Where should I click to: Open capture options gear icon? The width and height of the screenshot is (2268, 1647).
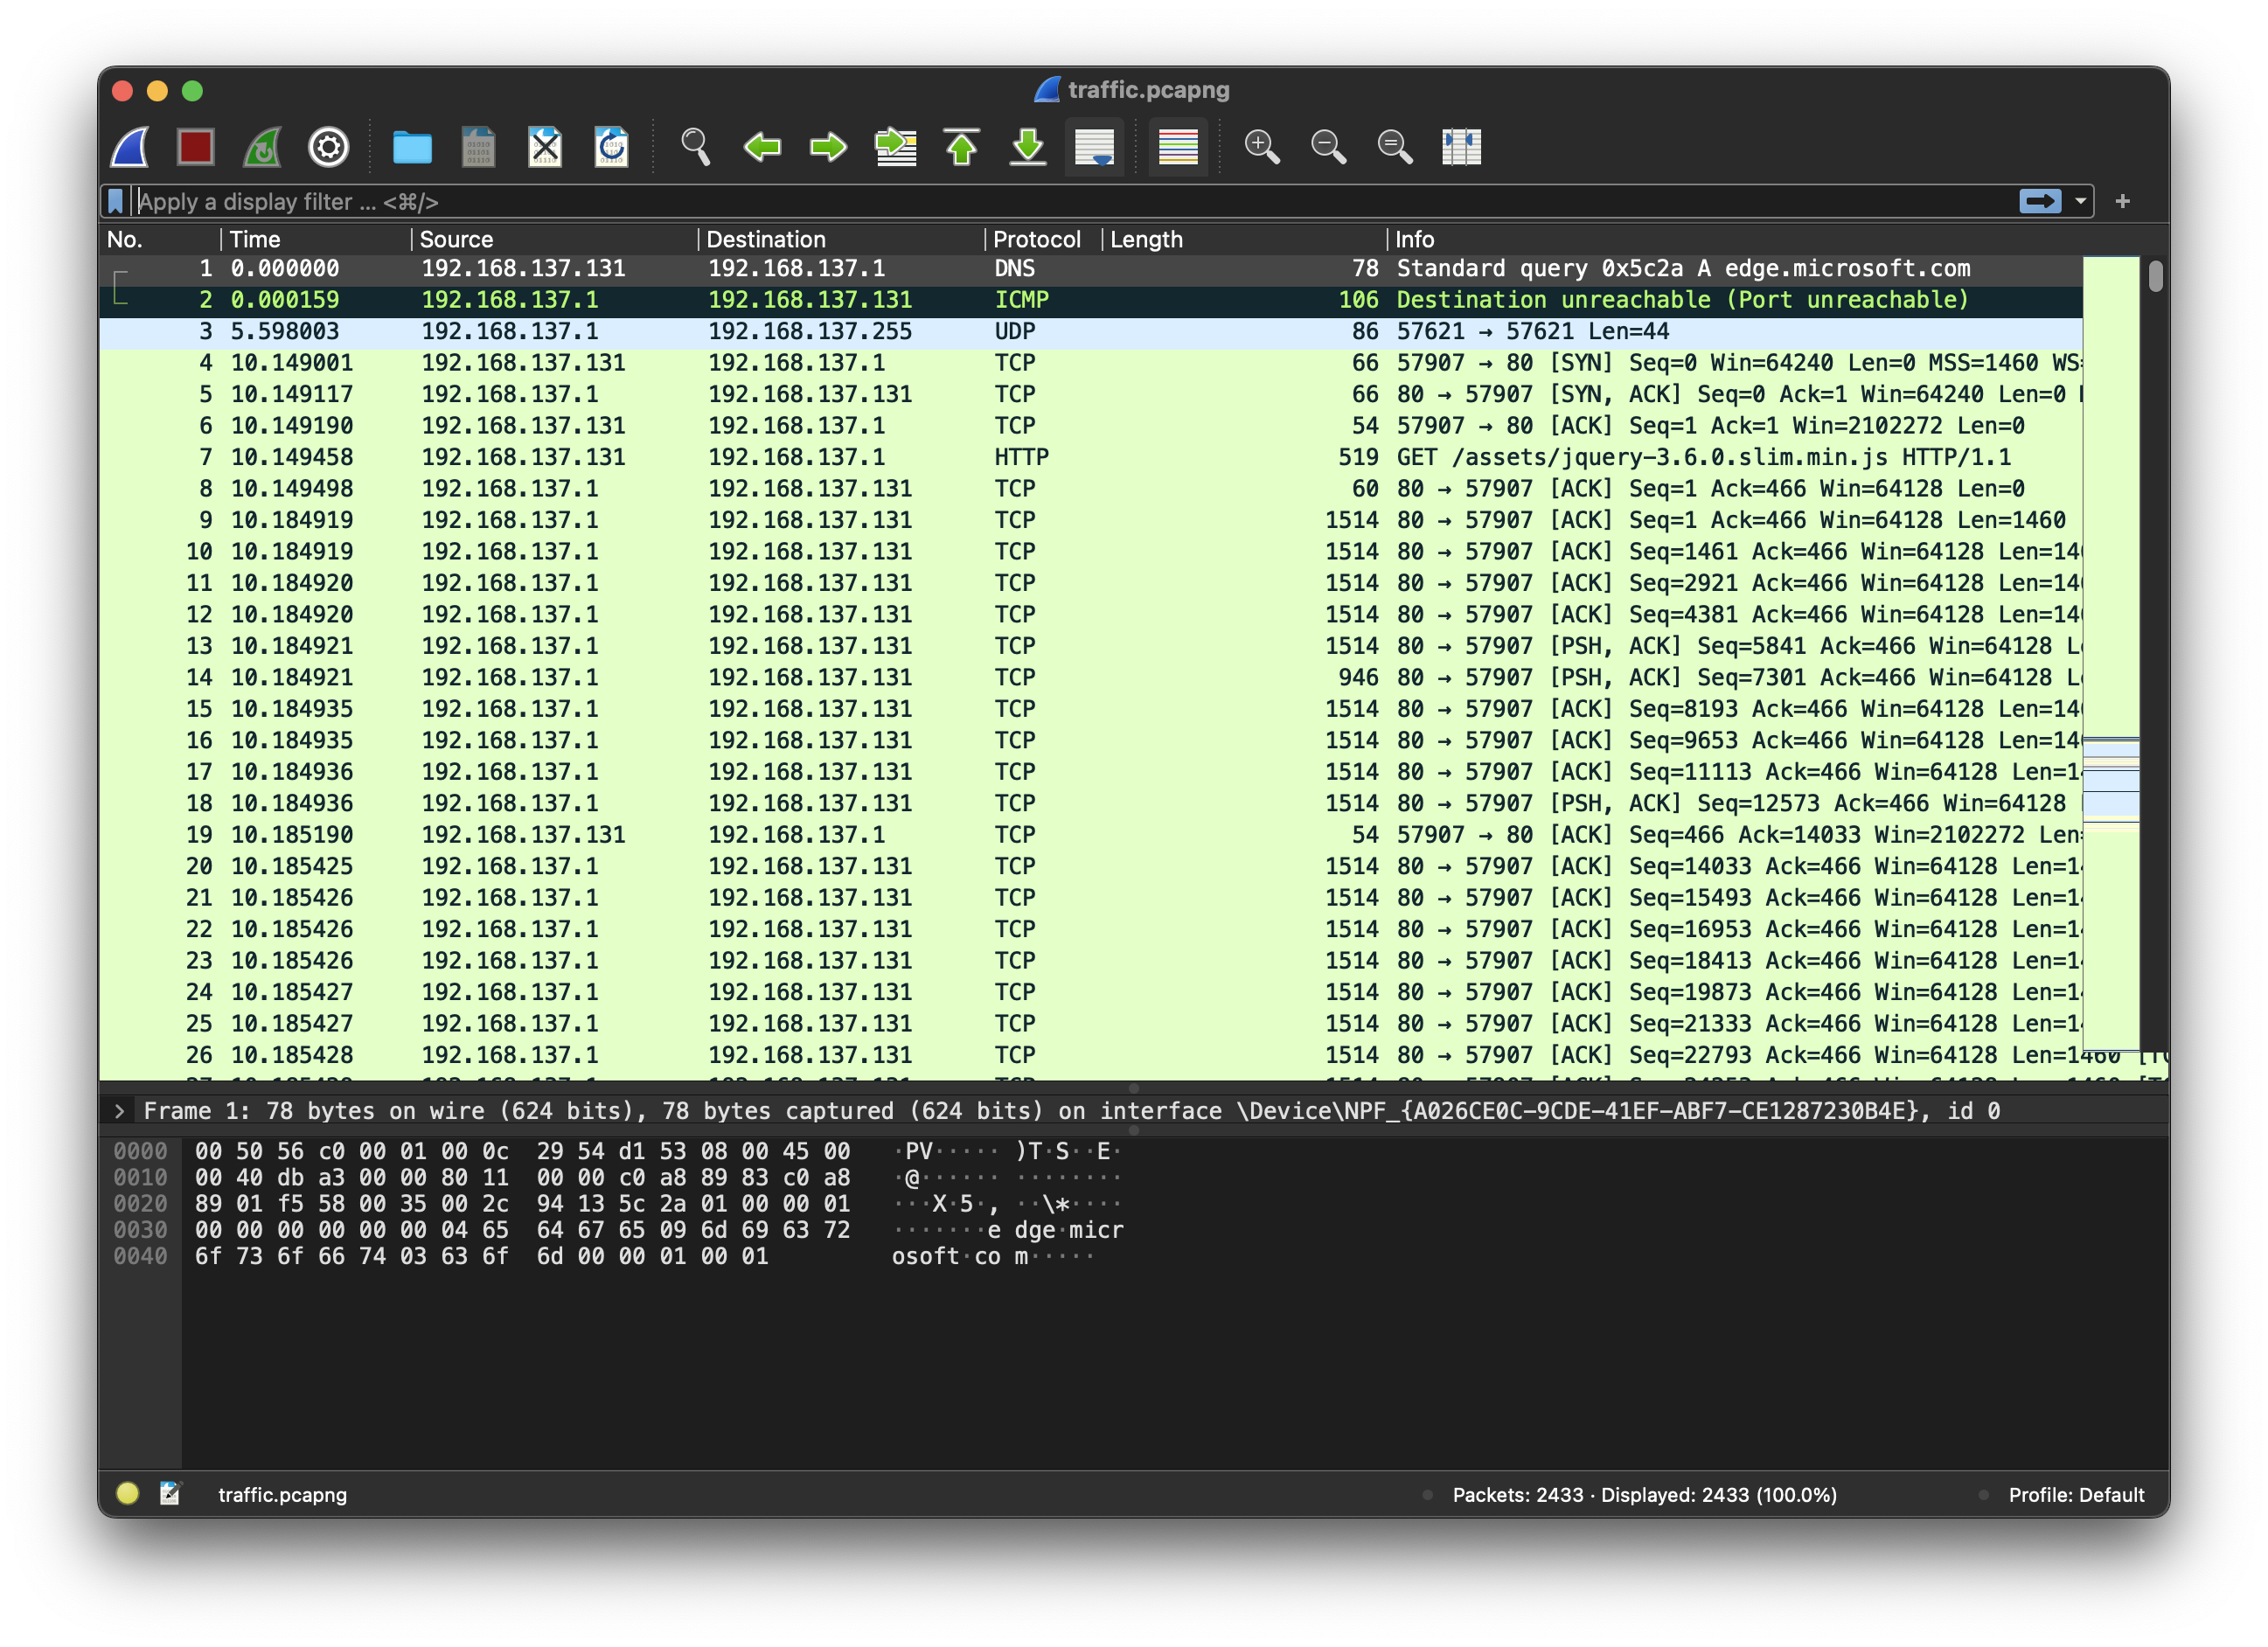(x=328, y=147)
